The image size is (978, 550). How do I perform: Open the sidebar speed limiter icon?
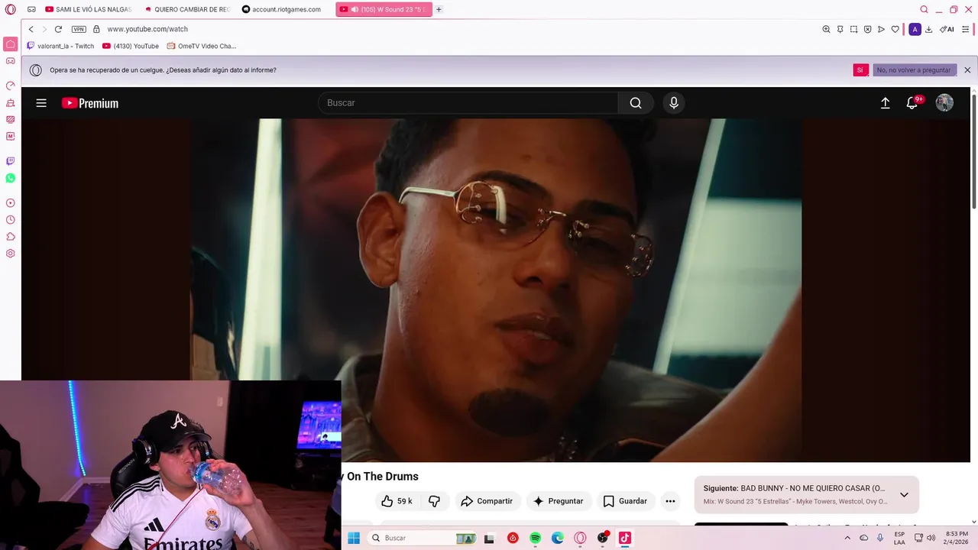[10, 86]
